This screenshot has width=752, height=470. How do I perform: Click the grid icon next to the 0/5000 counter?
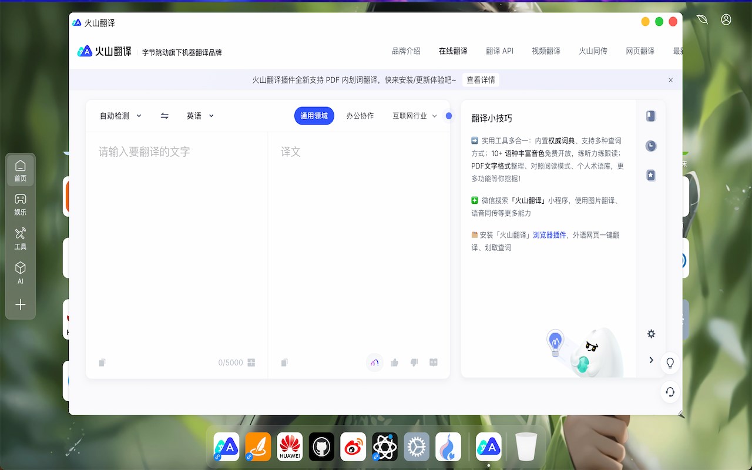[x=251, y=362]
